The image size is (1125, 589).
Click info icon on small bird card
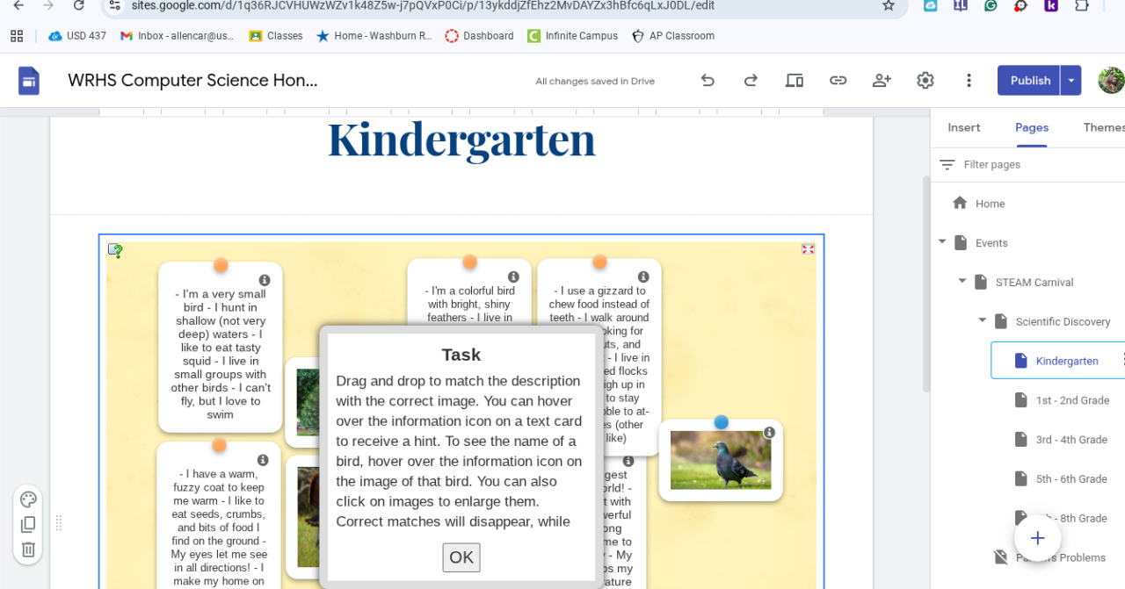point(265,280)
